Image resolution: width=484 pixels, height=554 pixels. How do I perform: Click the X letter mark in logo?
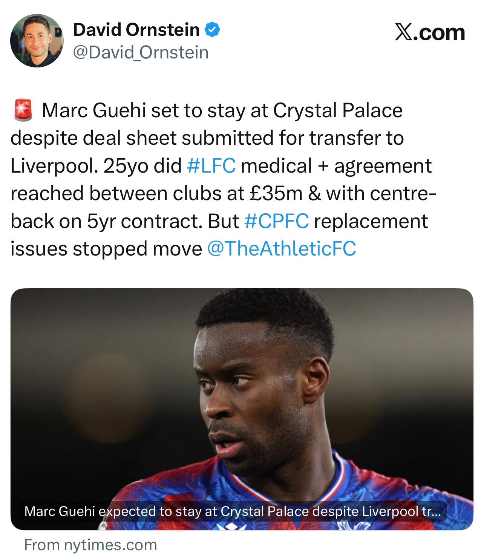[403, 32]
